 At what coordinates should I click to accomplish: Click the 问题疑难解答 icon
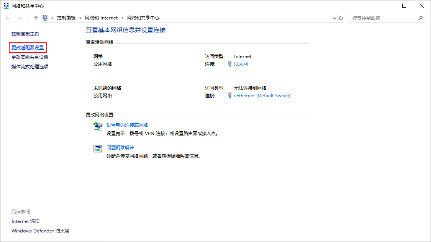pyautogui.click(x=98, y=149)
